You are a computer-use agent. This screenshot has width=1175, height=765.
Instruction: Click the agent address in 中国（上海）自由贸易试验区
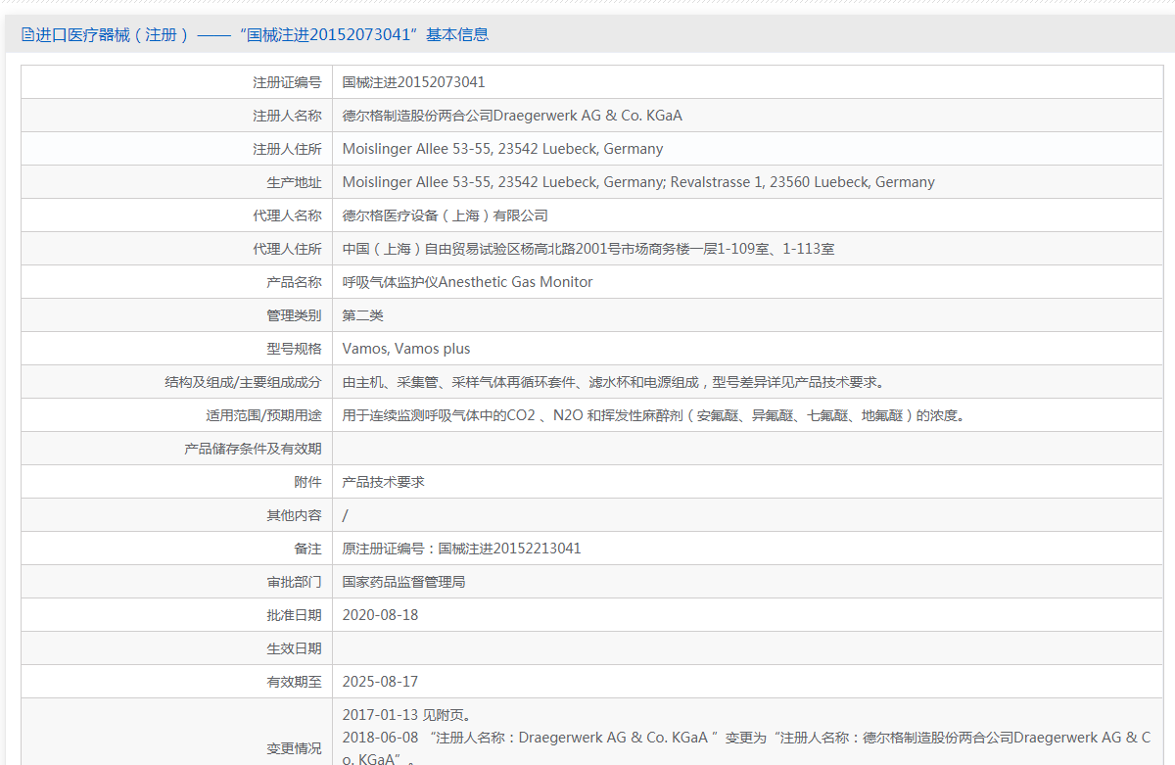587,249
